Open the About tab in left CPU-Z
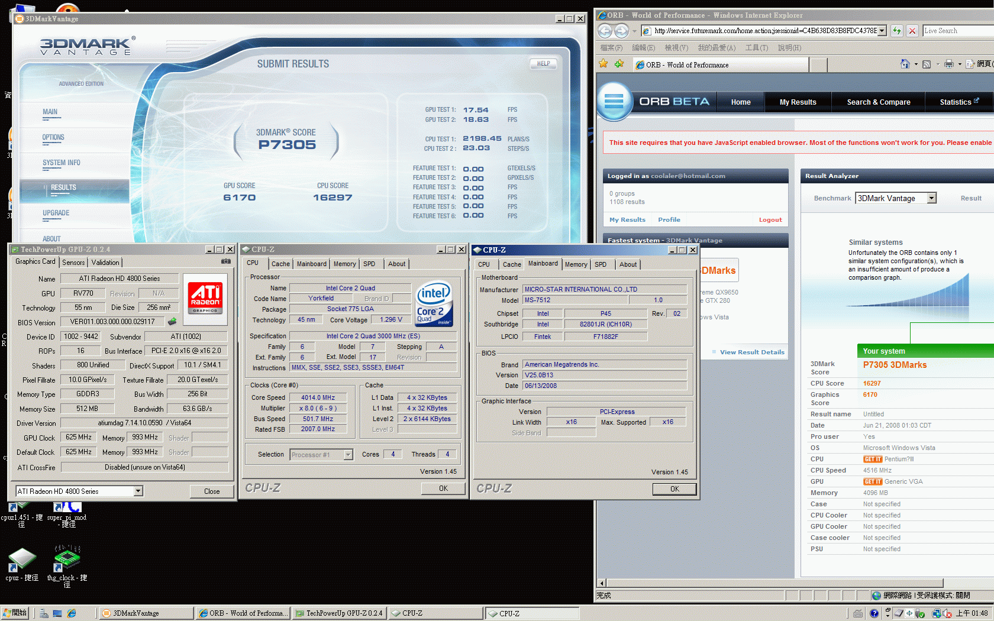This screenshot has height=621, width=994. [396, 264]
